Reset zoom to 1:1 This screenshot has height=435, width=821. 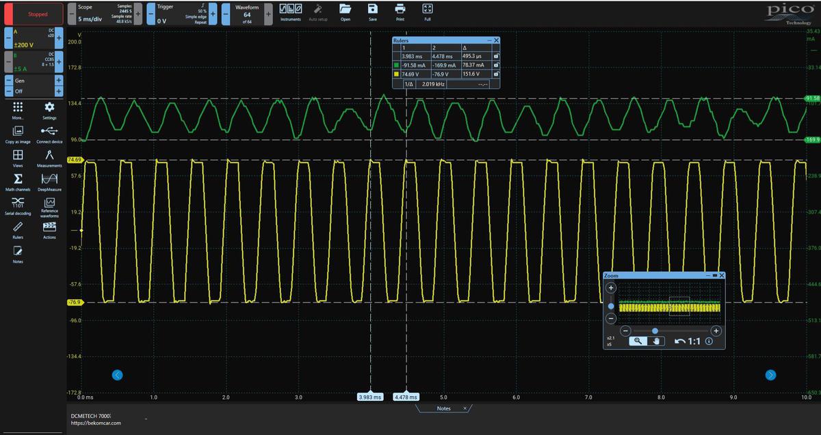[x=693, y=341]
